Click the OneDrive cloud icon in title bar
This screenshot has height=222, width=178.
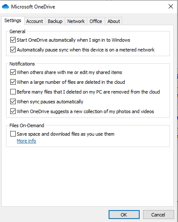[x=6, y=6]
